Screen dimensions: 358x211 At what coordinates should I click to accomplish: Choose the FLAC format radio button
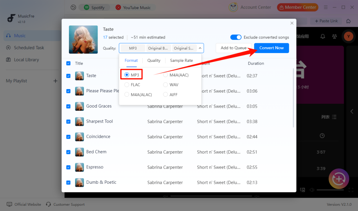[127, 85]
